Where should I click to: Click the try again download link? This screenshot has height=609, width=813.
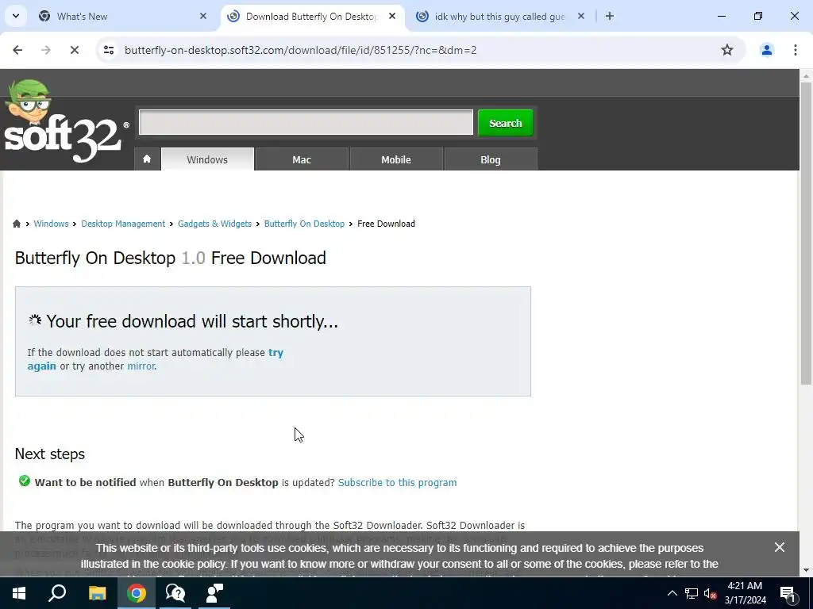pyautogui.click(x=275, y=353)
